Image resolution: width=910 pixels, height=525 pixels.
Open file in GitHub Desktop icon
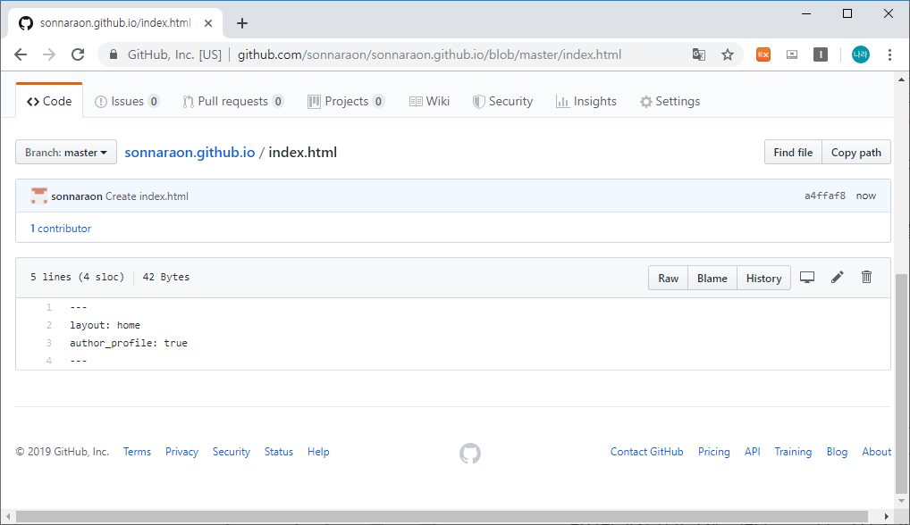pyautogui.click(x=807, y=277)
